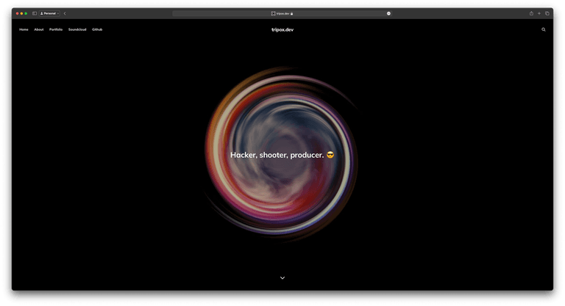Screen dimensions: 565x306
Task: Click the scroll-down chevron at page bottom
Action: (282, 277)
